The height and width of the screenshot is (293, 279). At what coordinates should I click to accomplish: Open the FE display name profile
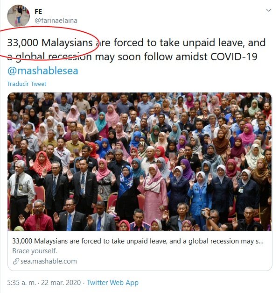click(x=38, y=12)
